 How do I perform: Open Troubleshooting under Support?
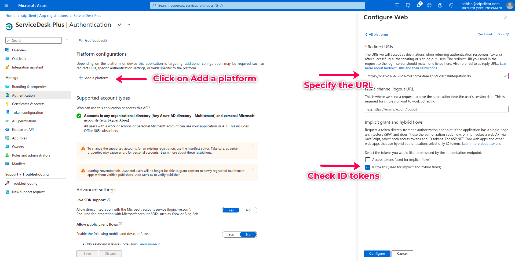(x=25, y=183)
